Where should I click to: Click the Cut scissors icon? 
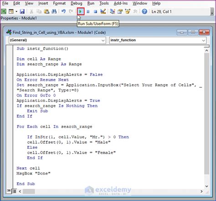31,11
